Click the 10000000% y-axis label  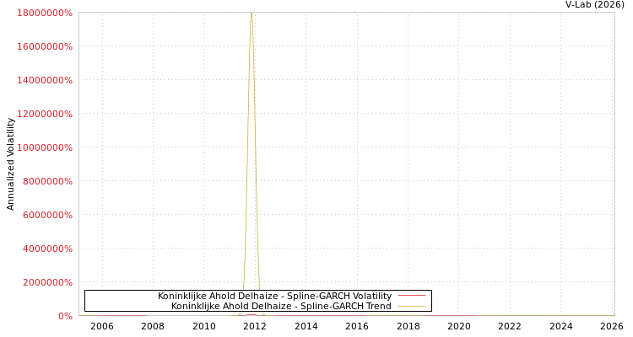[x=45, y=147]
